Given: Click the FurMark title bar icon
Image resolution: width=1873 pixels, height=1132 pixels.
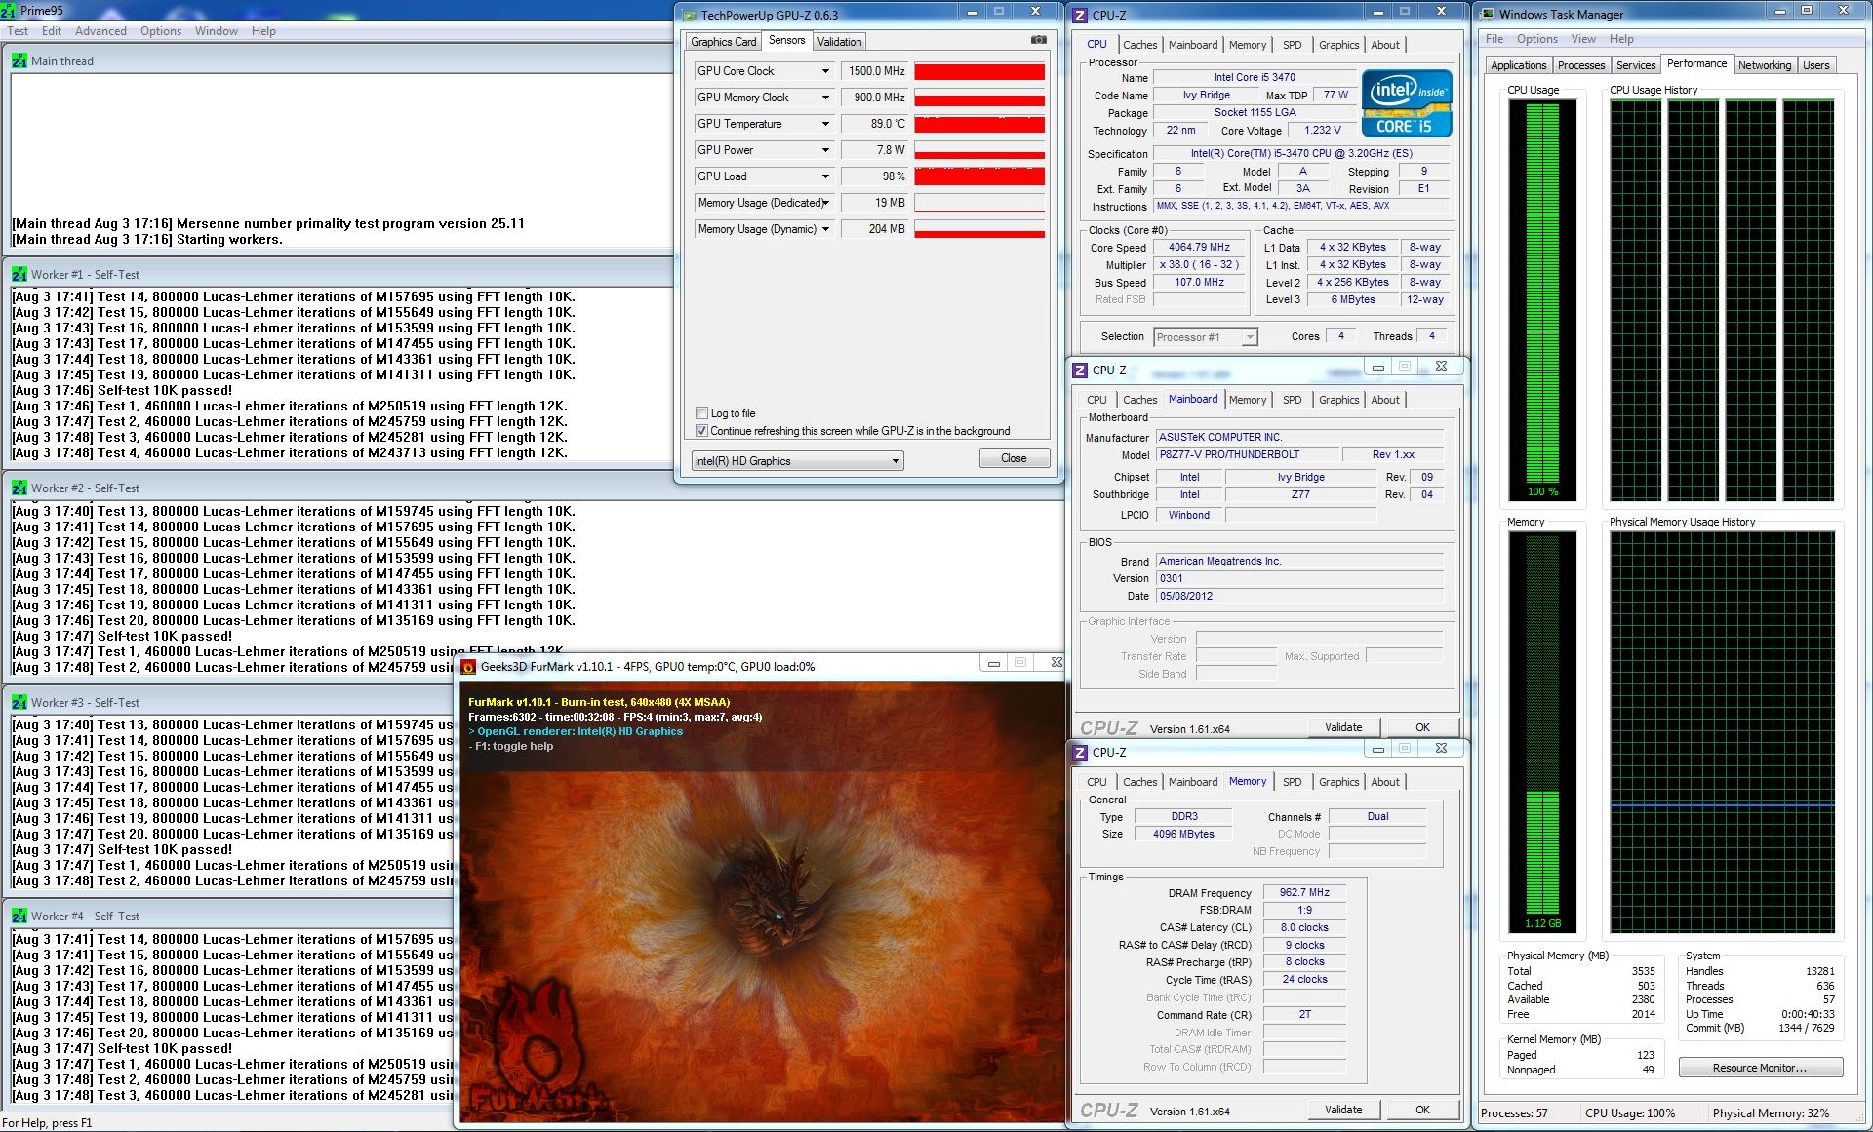Looking at the screenshot, I should click(468, 667).
